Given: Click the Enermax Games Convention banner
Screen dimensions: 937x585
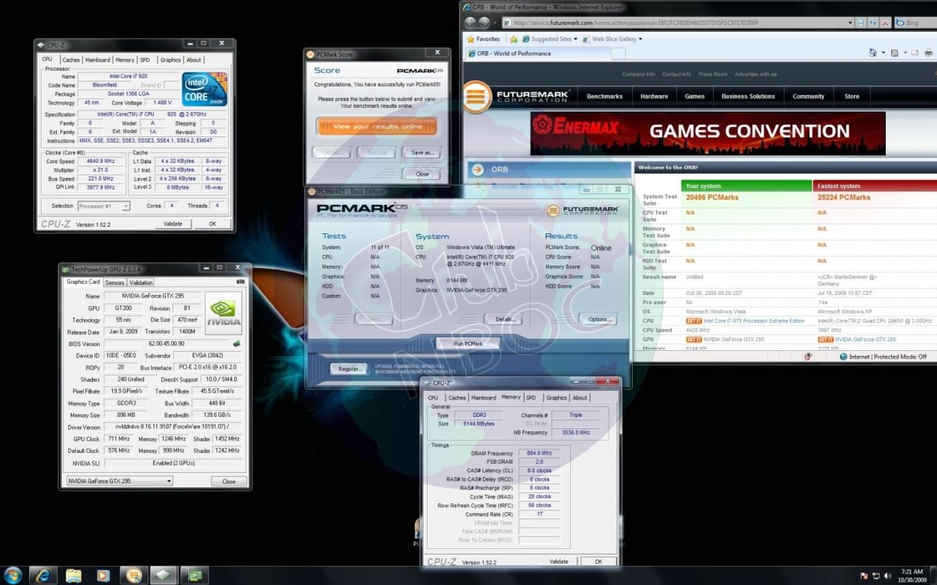Looking at the screenshot, I should 708,134.
